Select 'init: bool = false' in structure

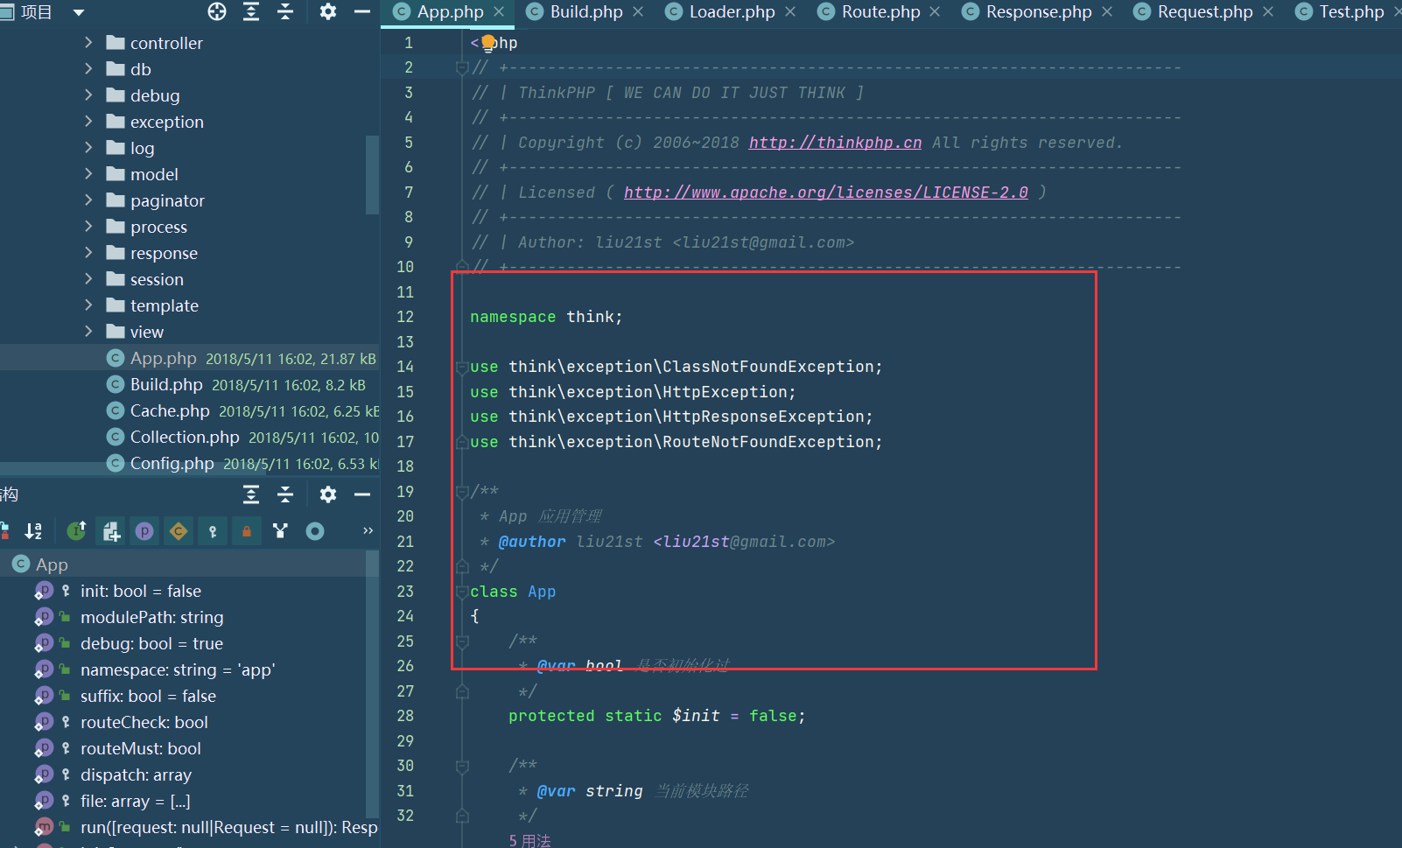(x=140, y=591)
